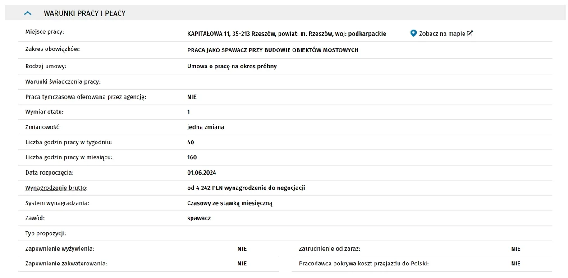Select the Wymiar etatu value 1
Viewport: 568px width, 278px height.
[188, 112]
